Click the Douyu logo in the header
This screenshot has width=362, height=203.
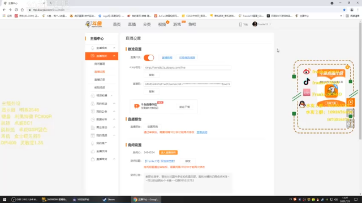[x=93, y=24]
